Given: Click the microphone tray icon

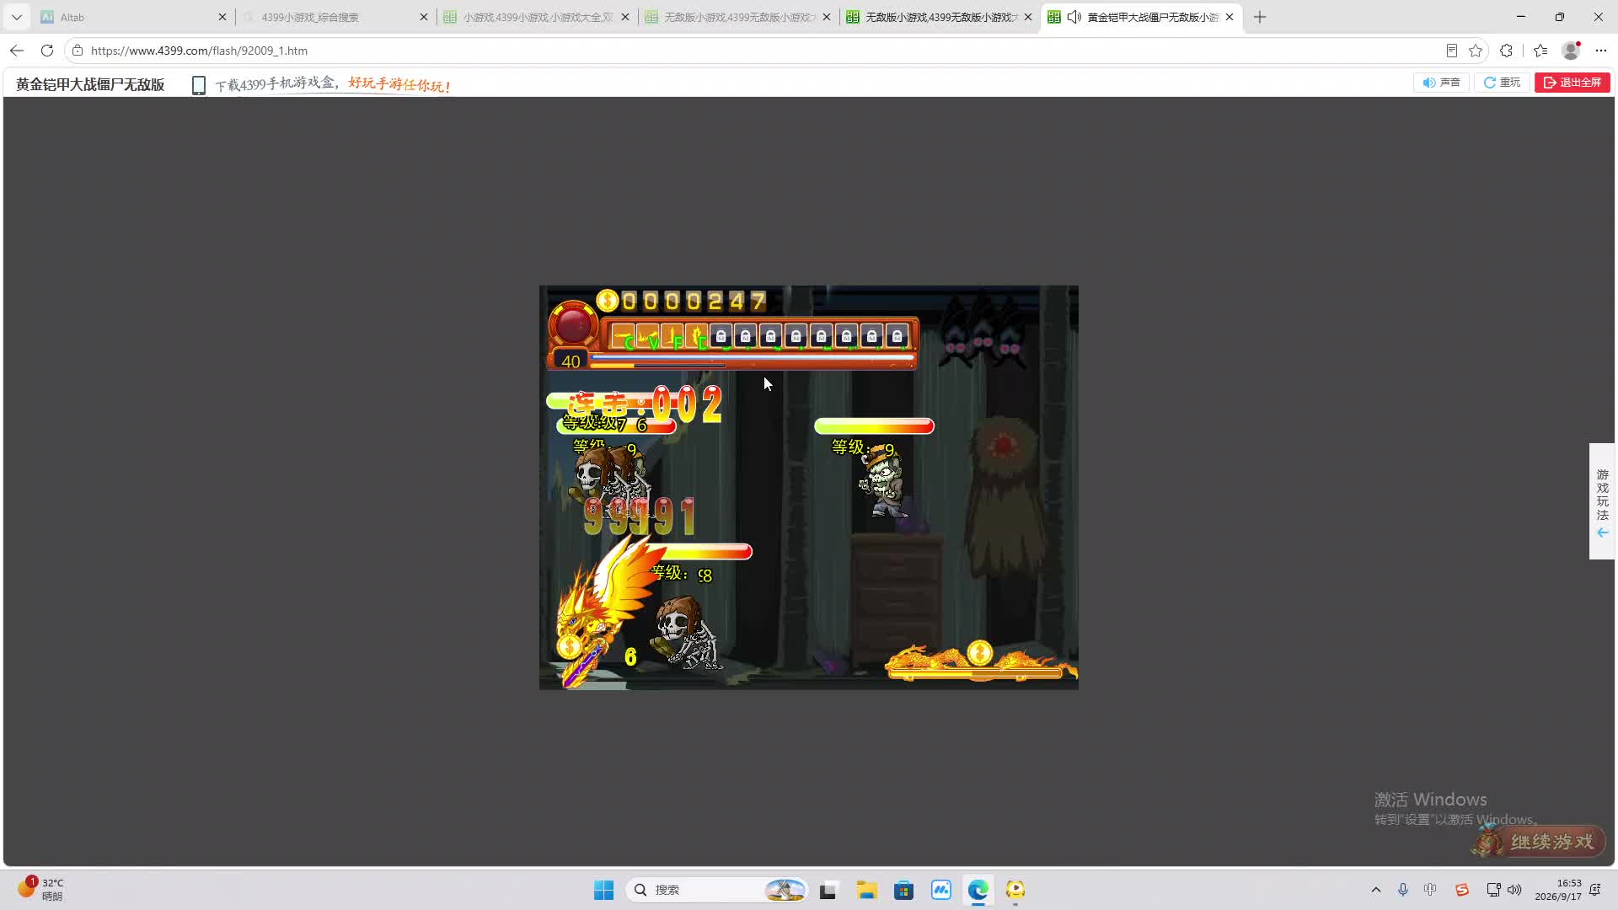Looking at the screenshot, I should [x=1403, y=890].
